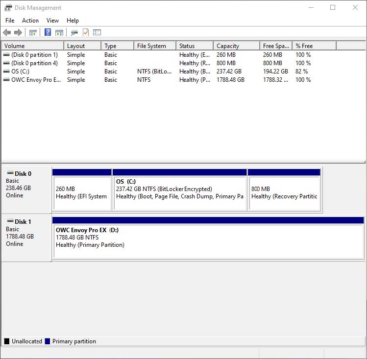367x359 pixels.
Task: Click Show/Hide Action Pane toolbar icon
Action: [x=59, y=32]
